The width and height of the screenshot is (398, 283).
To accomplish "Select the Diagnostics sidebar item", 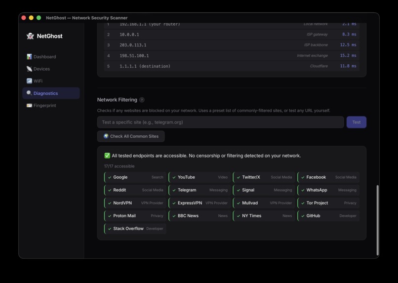I will 51,93.
